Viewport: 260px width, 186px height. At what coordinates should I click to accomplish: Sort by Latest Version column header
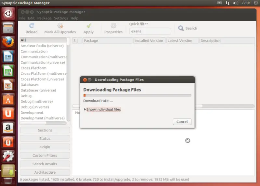182,41
